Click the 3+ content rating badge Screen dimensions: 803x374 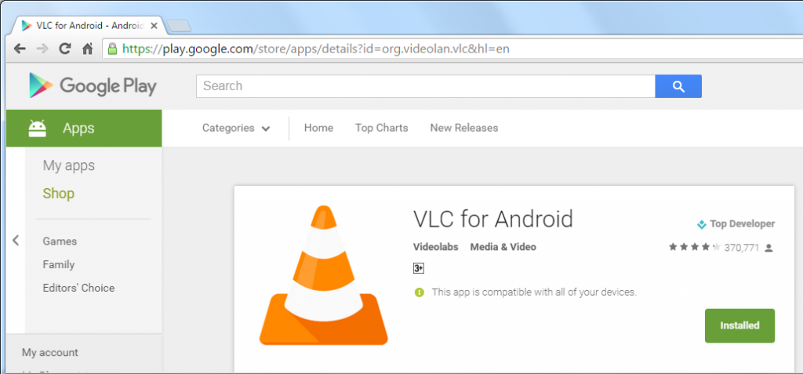(419, 268)
